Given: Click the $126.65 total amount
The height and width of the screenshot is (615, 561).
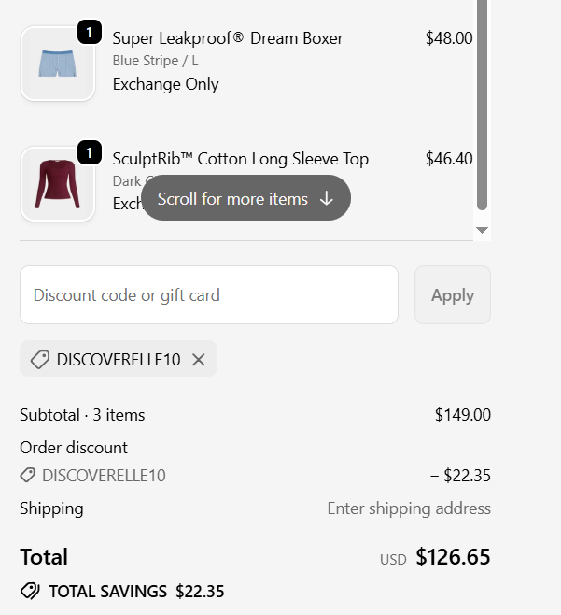Looking at the screenshot, I should click(453, 557).
